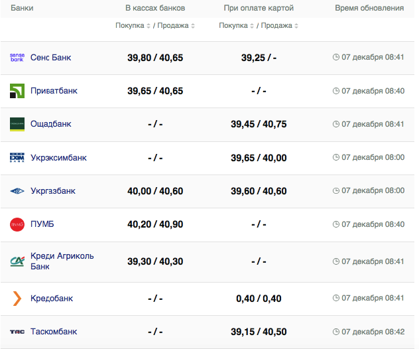The width and height of the screenshot is (419, 349).
Task: Open the Сенс Банк link
Action: tap(51, 58)
